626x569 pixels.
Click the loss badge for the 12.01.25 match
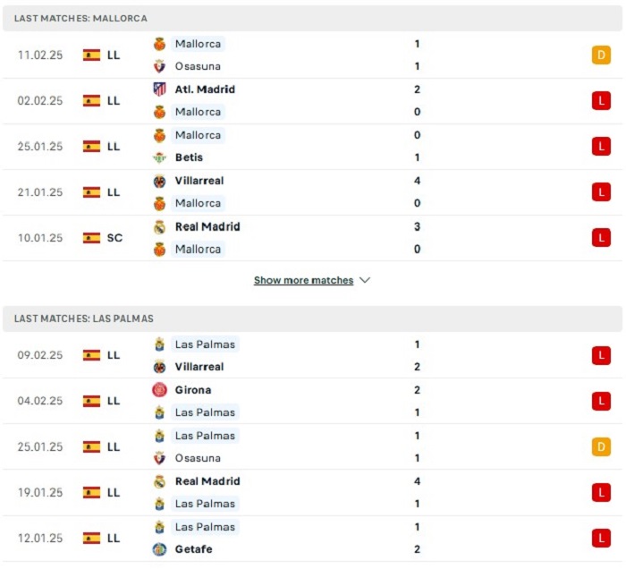click(601, 539)
